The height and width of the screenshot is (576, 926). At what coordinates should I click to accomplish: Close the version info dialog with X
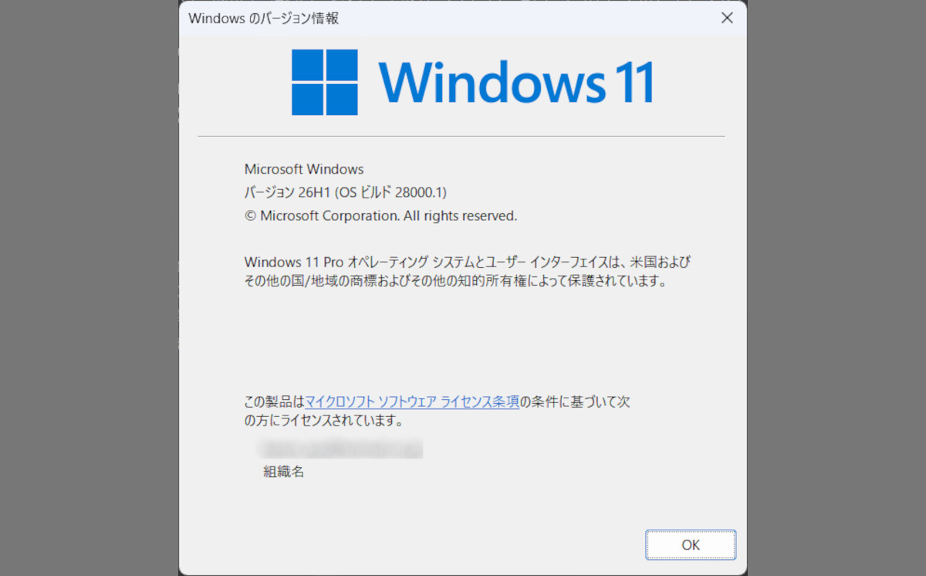(727, 18)
